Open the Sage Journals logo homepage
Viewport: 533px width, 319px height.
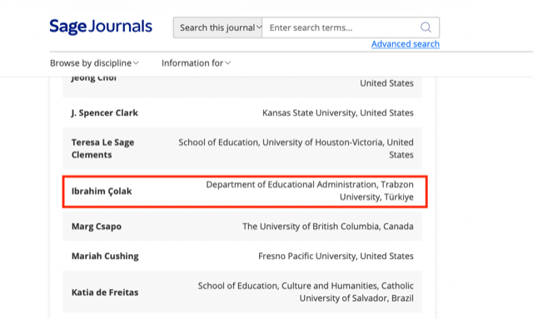(x=101, y=27)
